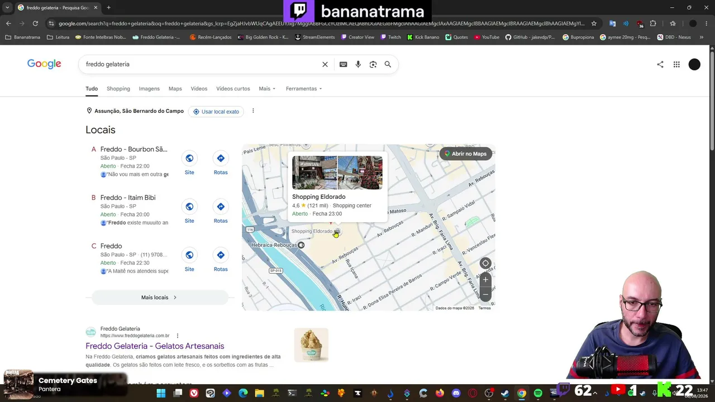The width and height of the screenshot is (715, 402).
Task: Switch to the Tudo results tab
Action: coord(92,89)
